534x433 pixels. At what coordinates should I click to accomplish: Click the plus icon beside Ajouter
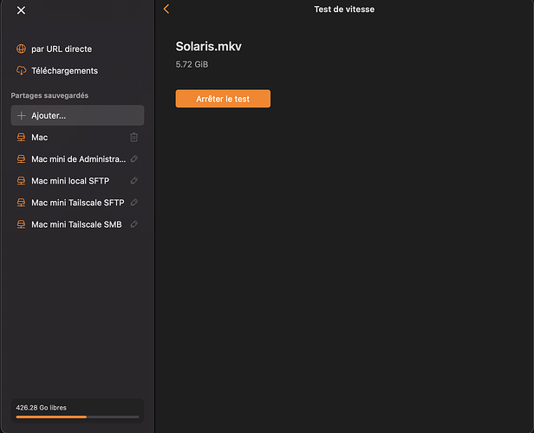click(x=21, y=116)
